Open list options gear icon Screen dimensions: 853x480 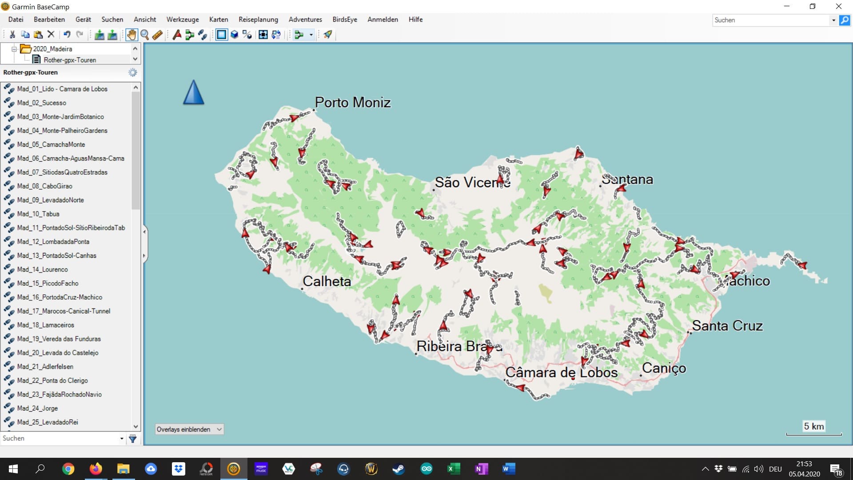(x=132, y=72)
